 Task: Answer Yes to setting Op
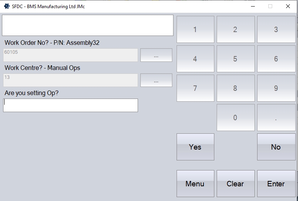(x=195, y=147)
